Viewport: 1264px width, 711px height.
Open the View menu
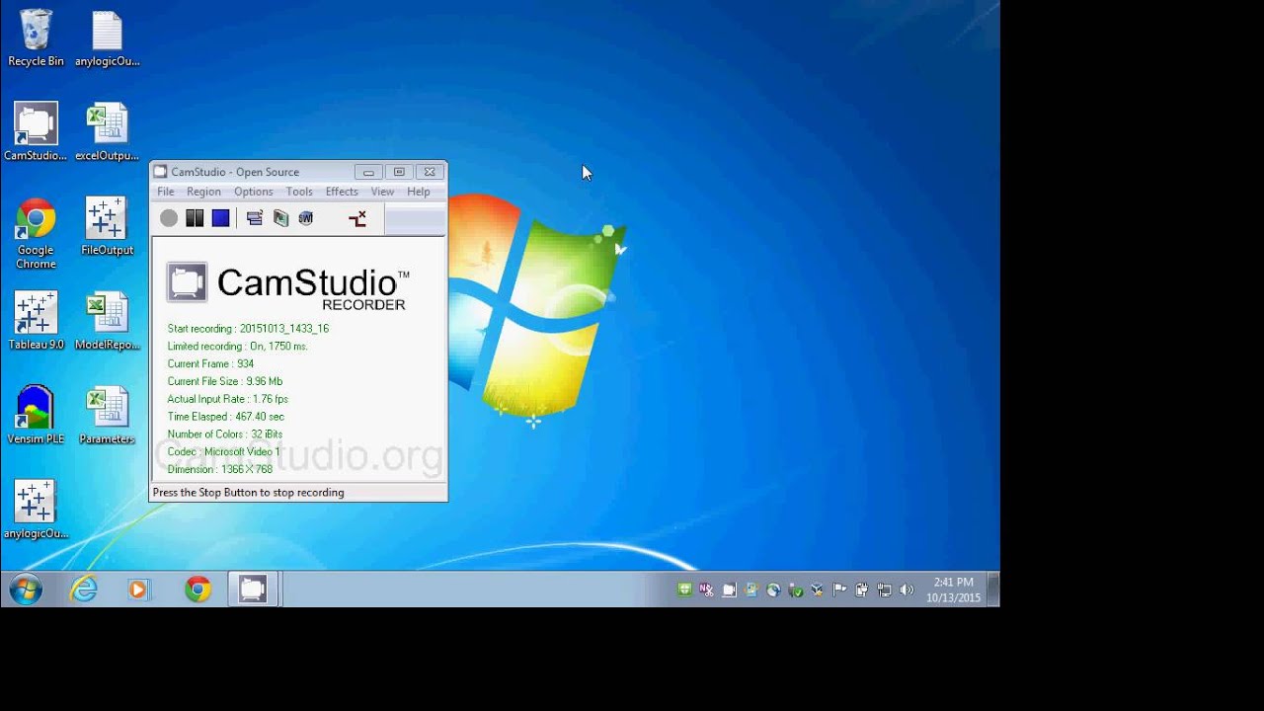tap(382, 192)
